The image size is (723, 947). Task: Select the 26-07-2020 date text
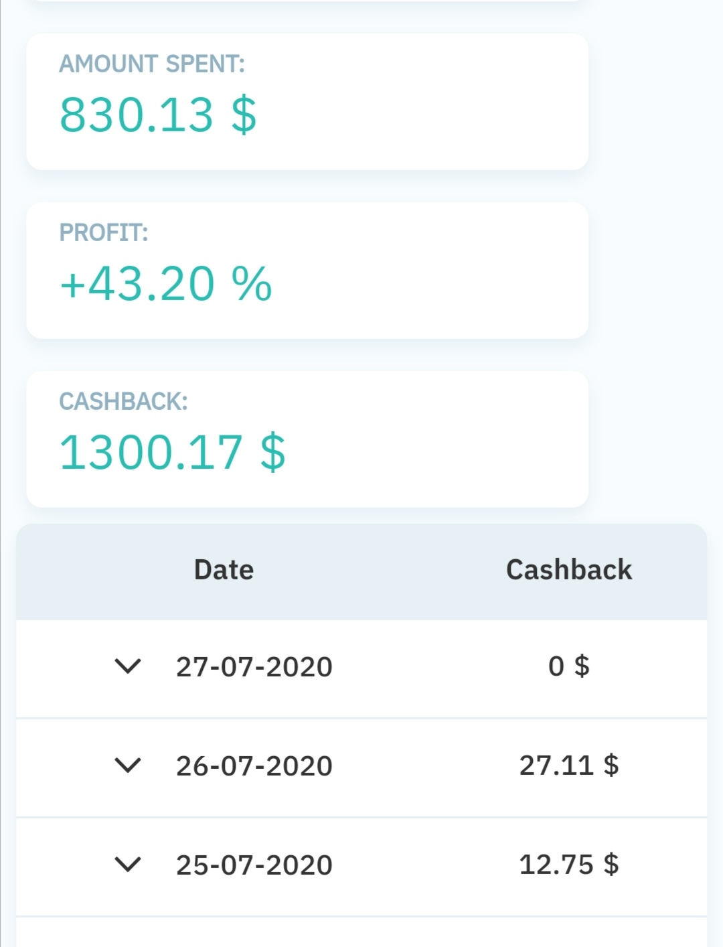tap(254, 766)
